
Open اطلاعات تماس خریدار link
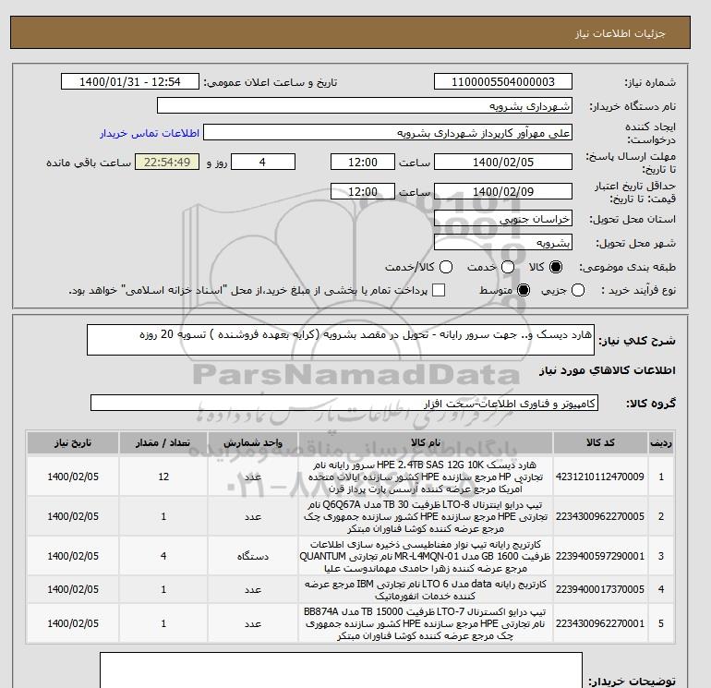150,133
